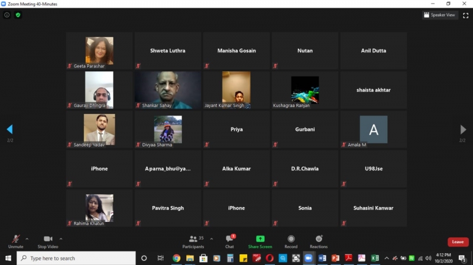
Task: Open the Participants panel
Action: pos(193,240)
